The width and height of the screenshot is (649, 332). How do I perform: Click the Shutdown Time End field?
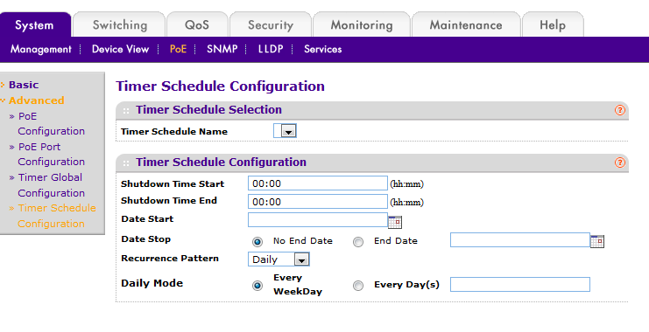(317, 202)
